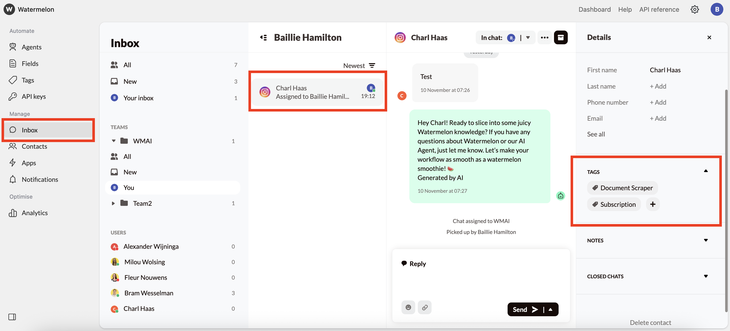Go to Contacts in sidebar
Screen dimensions: 730x331
point(34,146)
